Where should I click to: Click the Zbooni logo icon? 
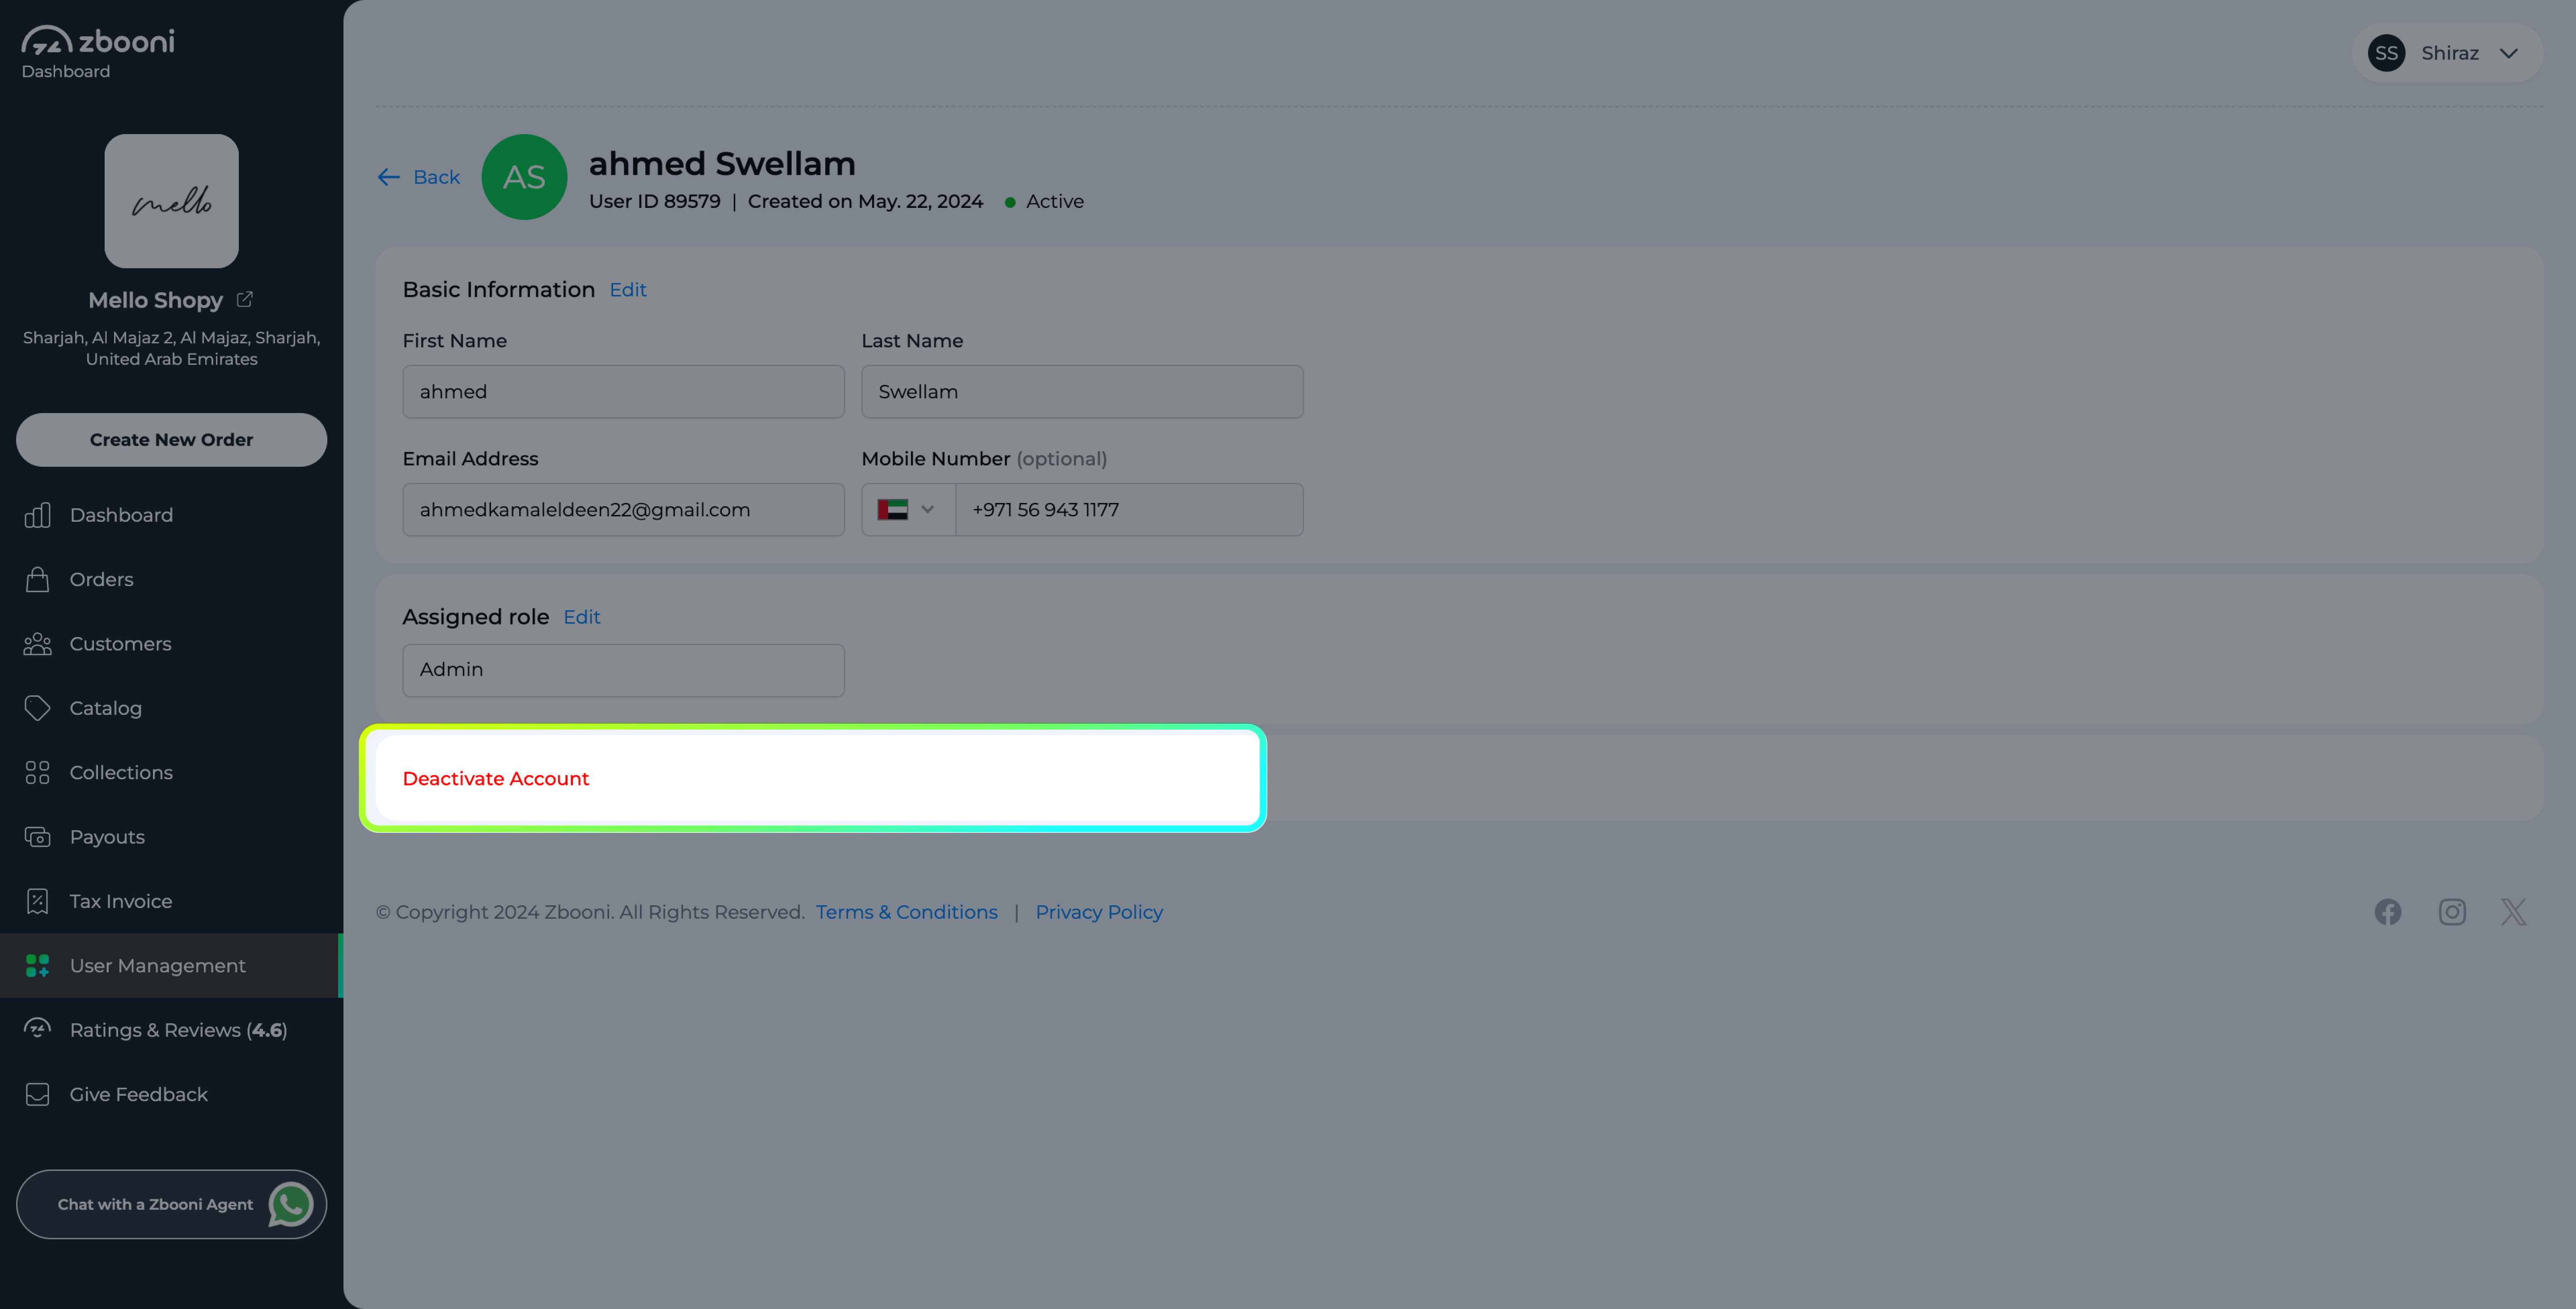(47, 40)
